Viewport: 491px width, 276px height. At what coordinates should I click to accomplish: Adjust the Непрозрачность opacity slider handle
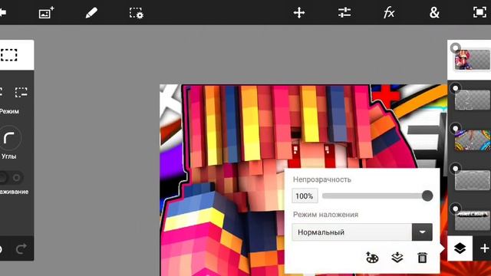[427, 196]
